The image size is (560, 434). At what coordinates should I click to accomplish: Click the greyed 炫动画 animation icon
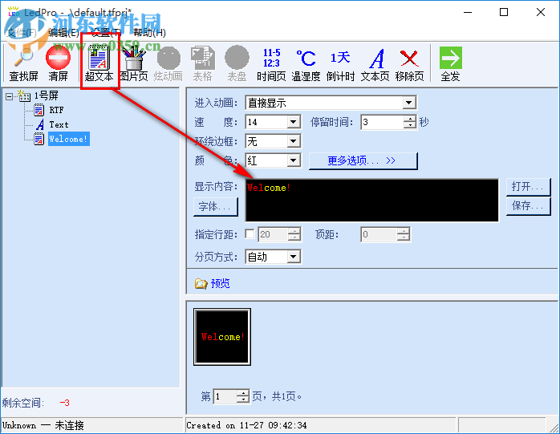tap(168, 58)
